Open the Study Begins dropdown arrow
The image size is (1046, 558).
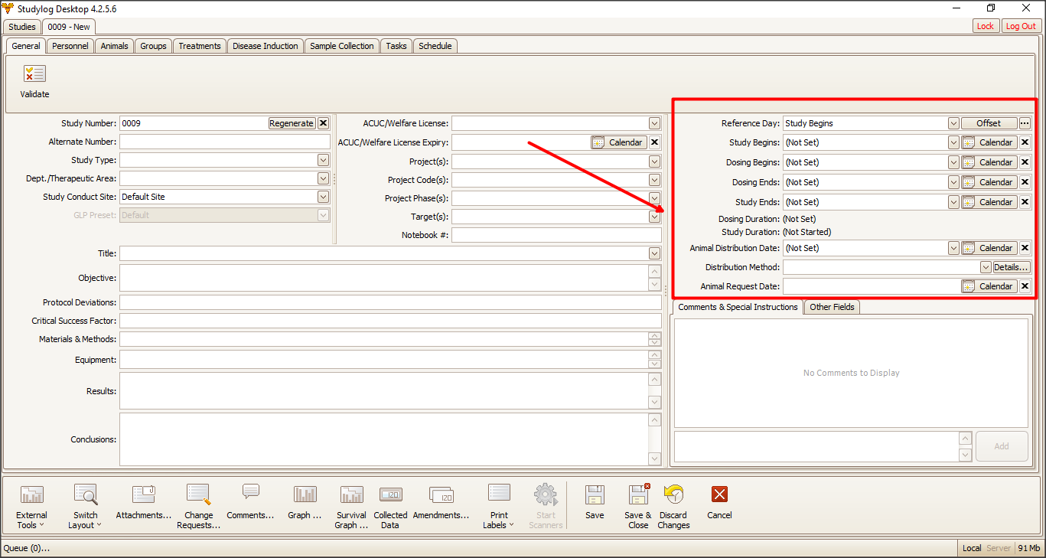click(953, 142)
